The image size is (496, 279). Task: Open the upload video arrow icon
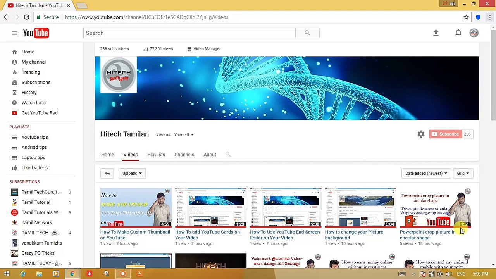point(436,33)
